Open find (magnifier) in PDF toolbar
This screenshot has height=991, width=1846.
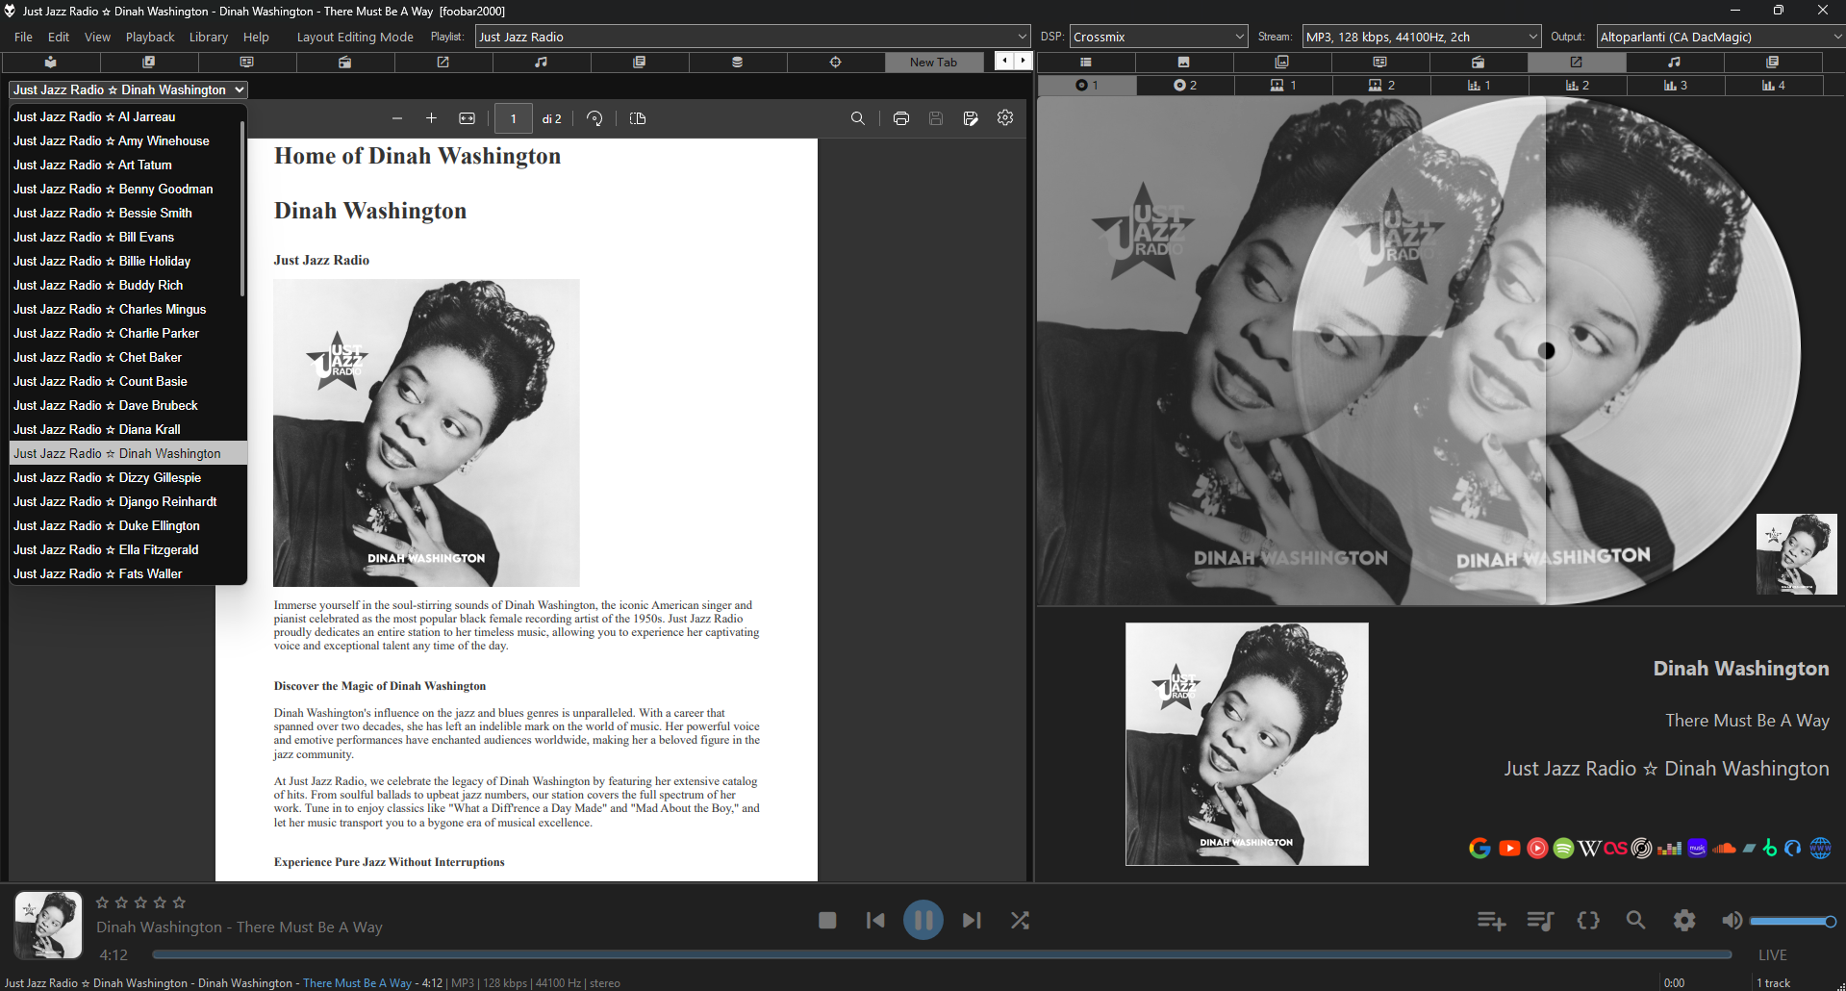(857, 118)
